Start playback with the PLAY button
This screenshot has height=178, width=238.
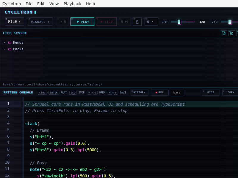tap(82, 22)
